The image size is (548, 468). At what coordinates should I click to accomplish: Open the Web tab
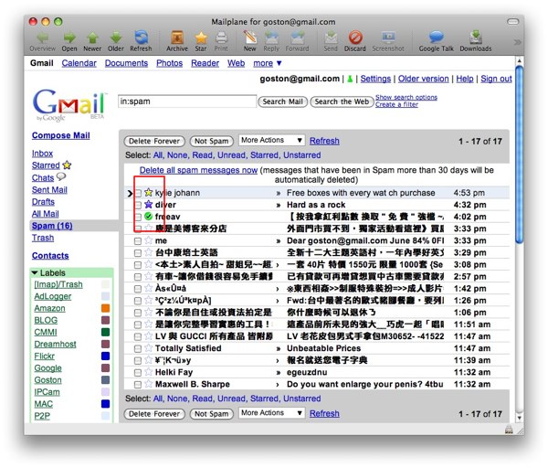pos(236,63)
